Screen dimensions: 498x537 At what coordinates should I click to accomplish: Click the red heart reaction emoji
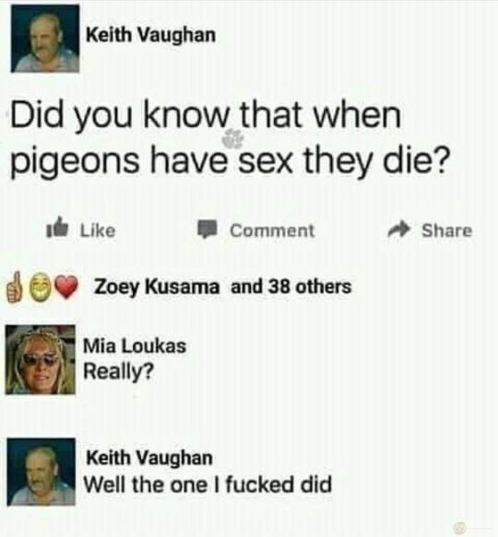[x=67, y=290]
